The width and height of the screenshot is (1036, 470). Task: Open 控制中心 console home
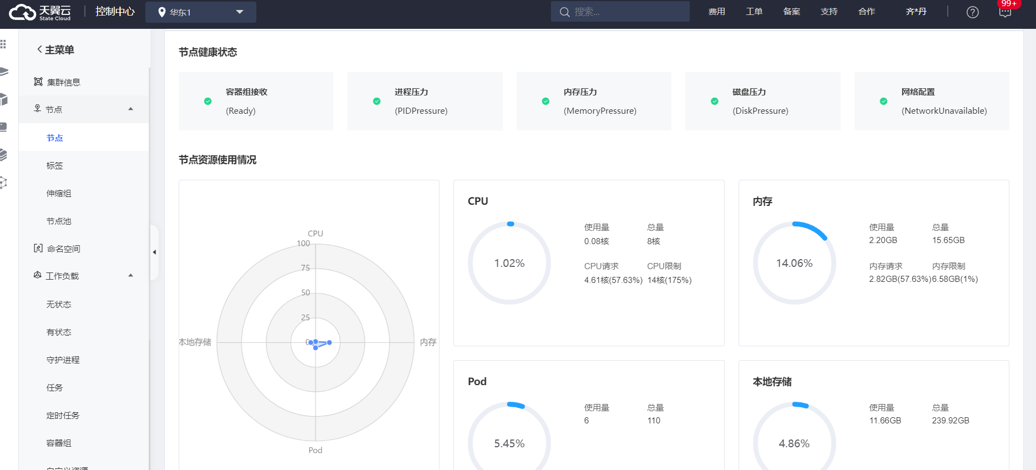click(x=115, y=12)
